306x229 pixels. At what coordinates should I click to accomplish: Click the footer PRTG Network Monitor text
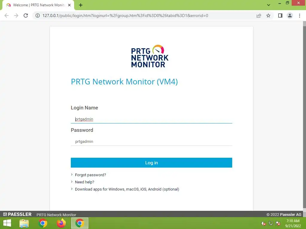[x=56, y=215]
